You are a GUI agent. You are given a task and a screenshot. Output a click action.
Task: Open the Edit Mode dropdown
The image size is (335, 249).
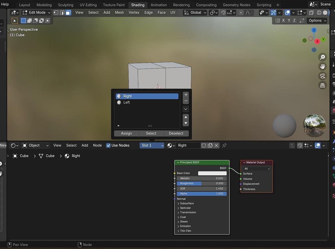click(x=37, y=12)
